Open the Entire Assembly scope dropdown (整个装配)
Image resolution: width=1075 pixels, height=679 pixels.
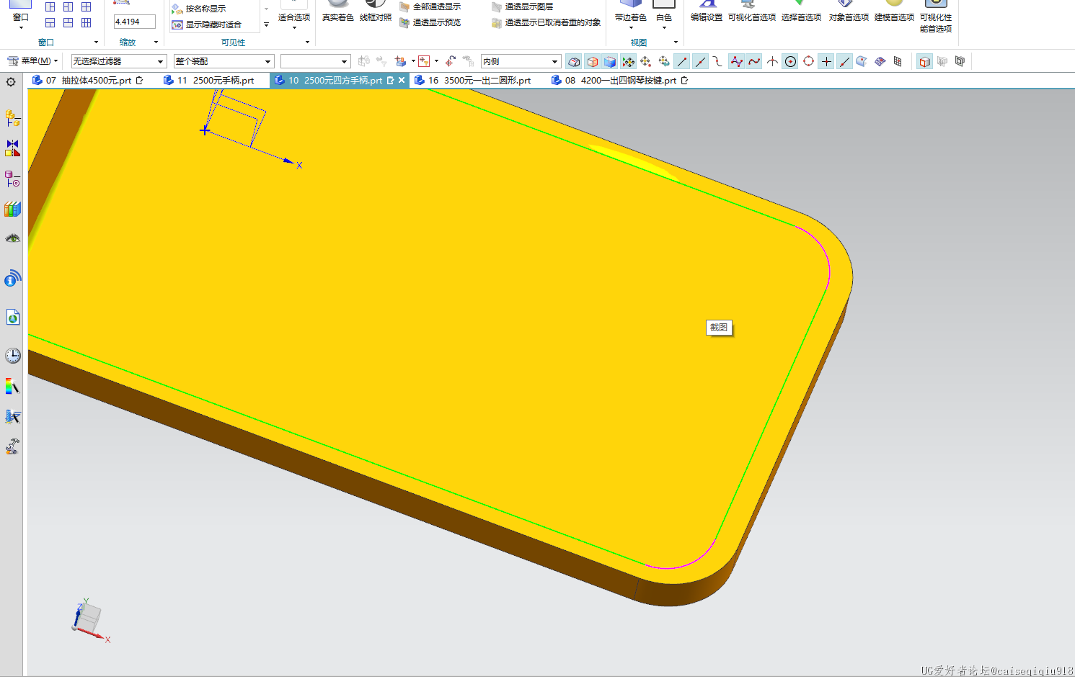224,61
